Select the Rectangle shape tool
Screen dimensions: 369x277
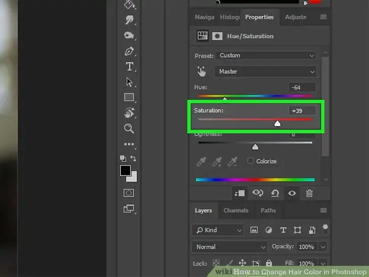tap(129, 97)
